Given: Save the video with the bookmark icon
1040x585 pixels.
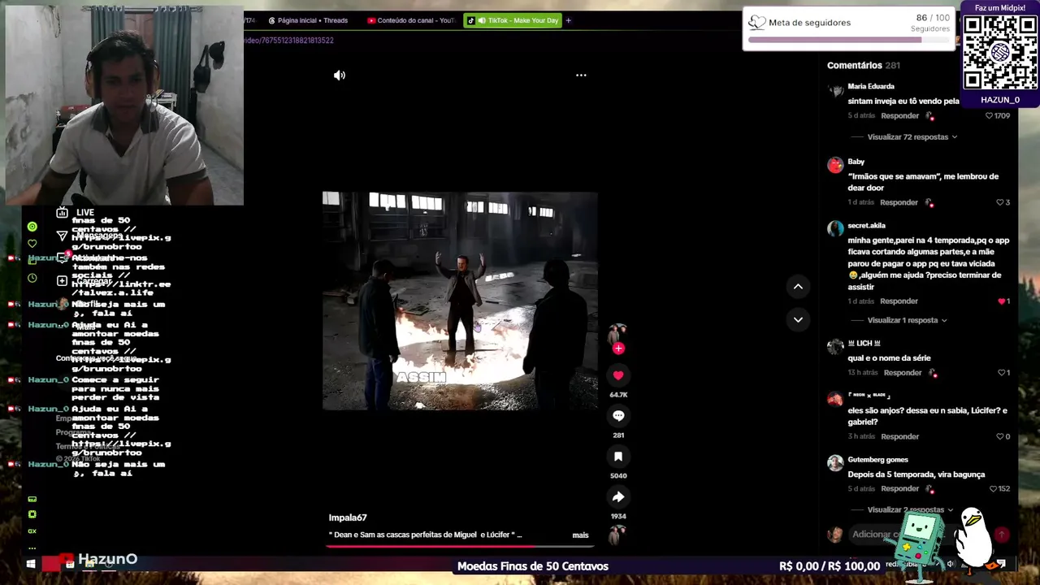Looking at the screenshot, I should pyautogui.click(x=618, y=457).
